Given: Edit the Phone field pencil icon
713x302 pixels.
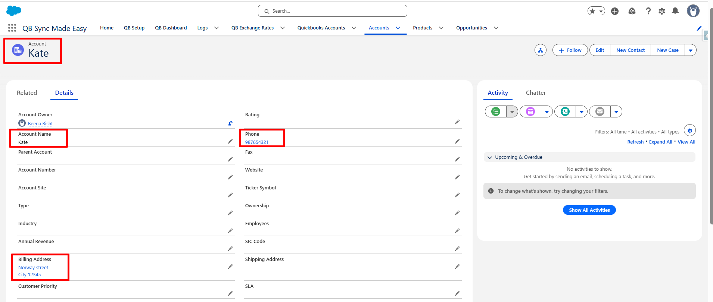Looking at the screenshot, I should click(x=457, y=141).
